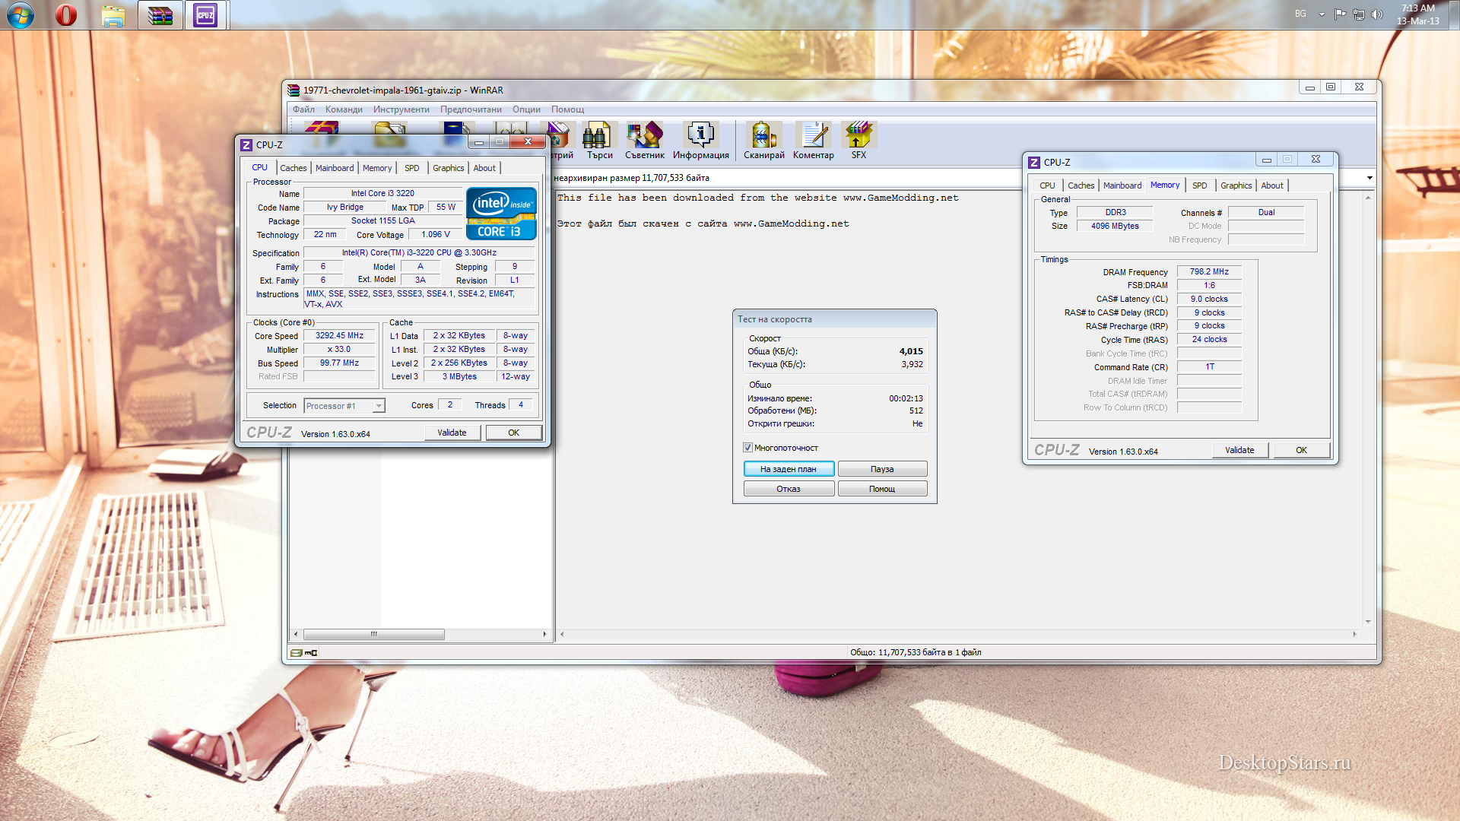
Task: Open the Опции menu
Action: click(526, 109)
